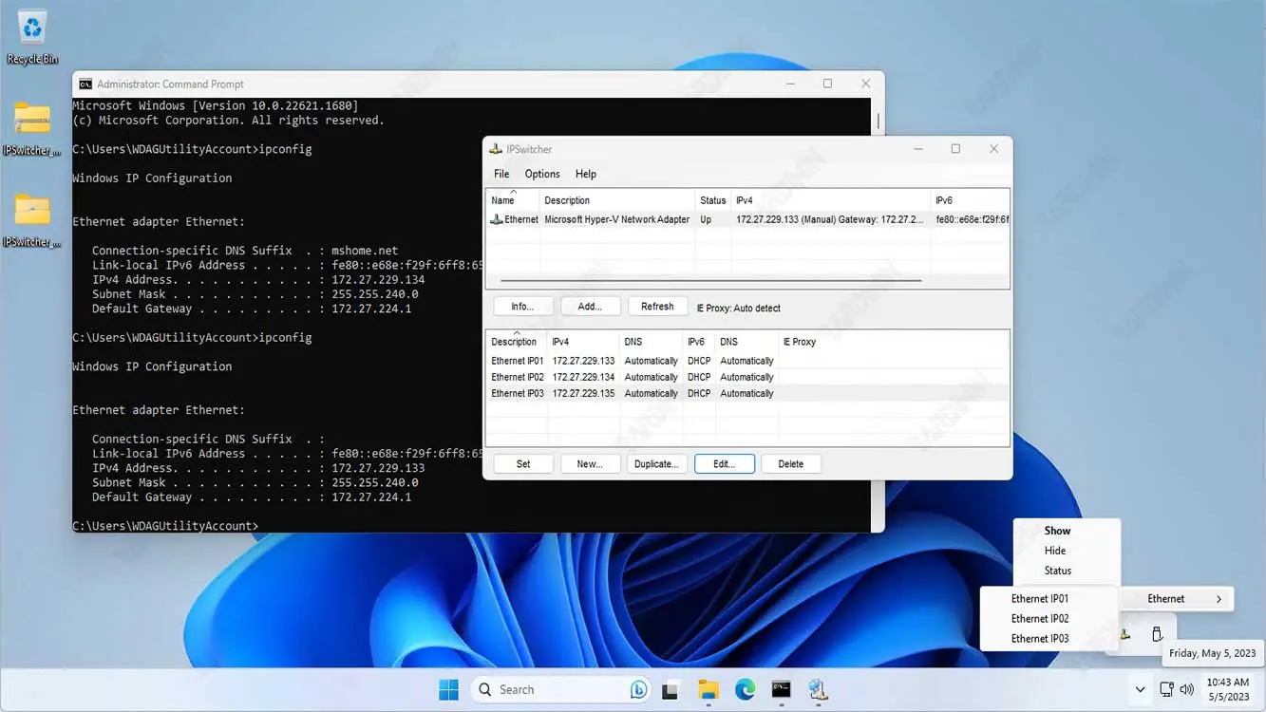Open File Explorer from the taskbar

pos(708,689)
